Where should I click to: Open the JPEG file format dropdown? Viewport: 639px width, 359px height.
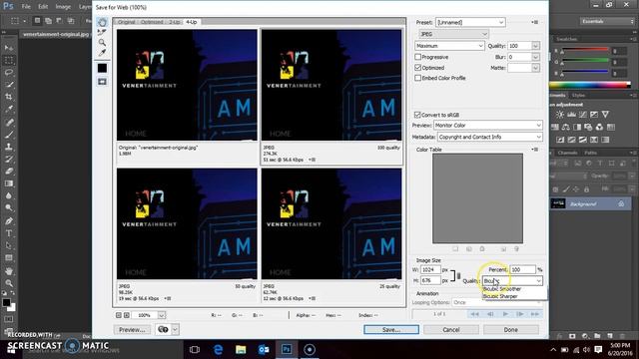[x=453, y=34]
